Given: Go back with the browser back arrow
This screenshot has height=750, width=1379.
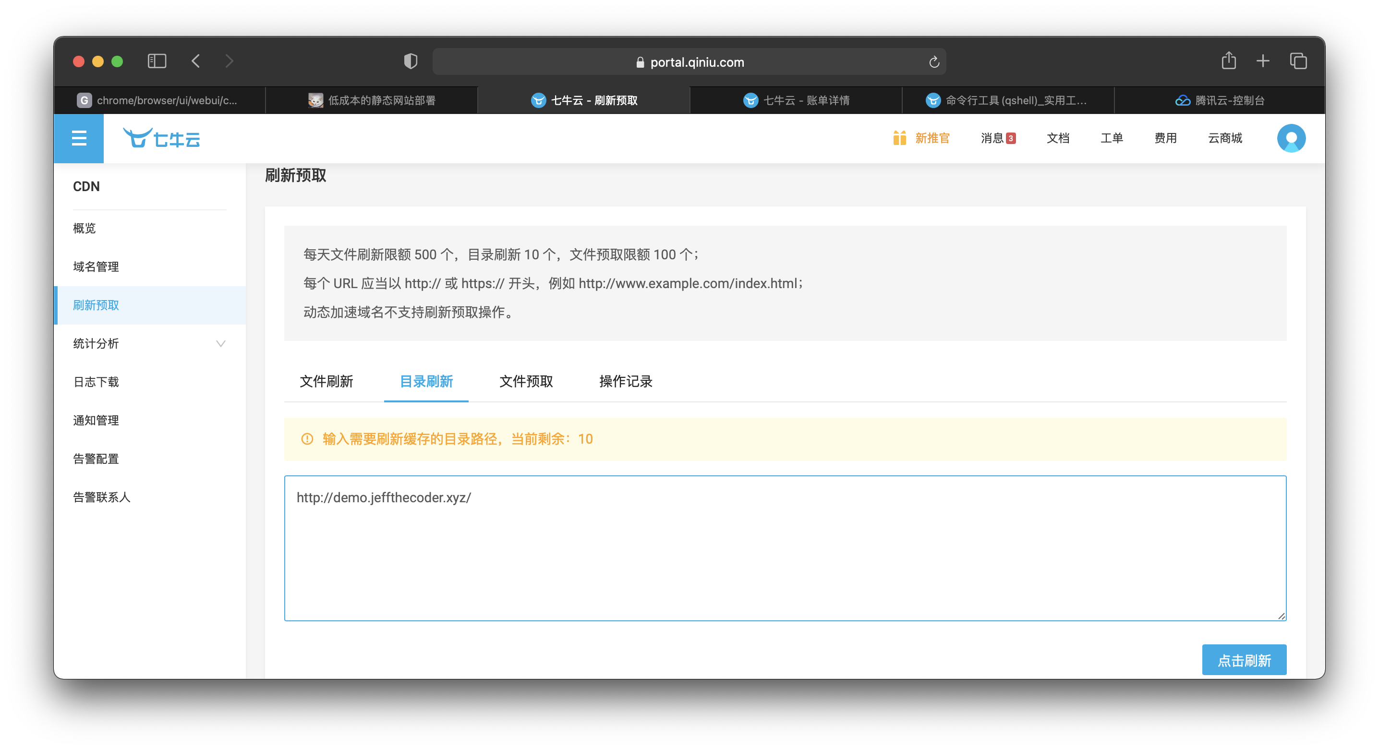Looking at the screenshot, I should 196,61.
